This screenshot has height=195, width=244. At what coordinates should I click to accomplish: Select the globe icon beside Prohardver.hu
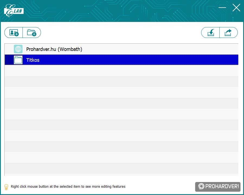[x=18, y=49]
